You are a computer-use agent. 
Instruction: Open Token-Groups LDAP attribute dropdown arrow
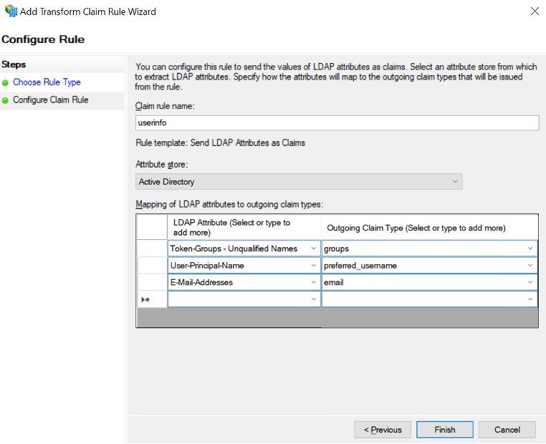point(314,248)
